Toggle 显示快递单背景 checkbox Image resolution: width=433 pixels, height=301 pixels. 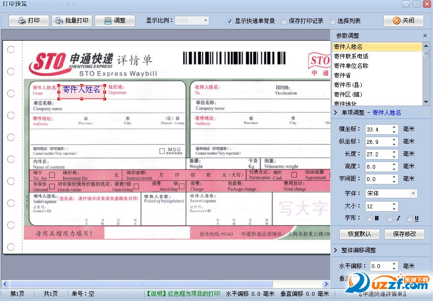tap(229, 21)
